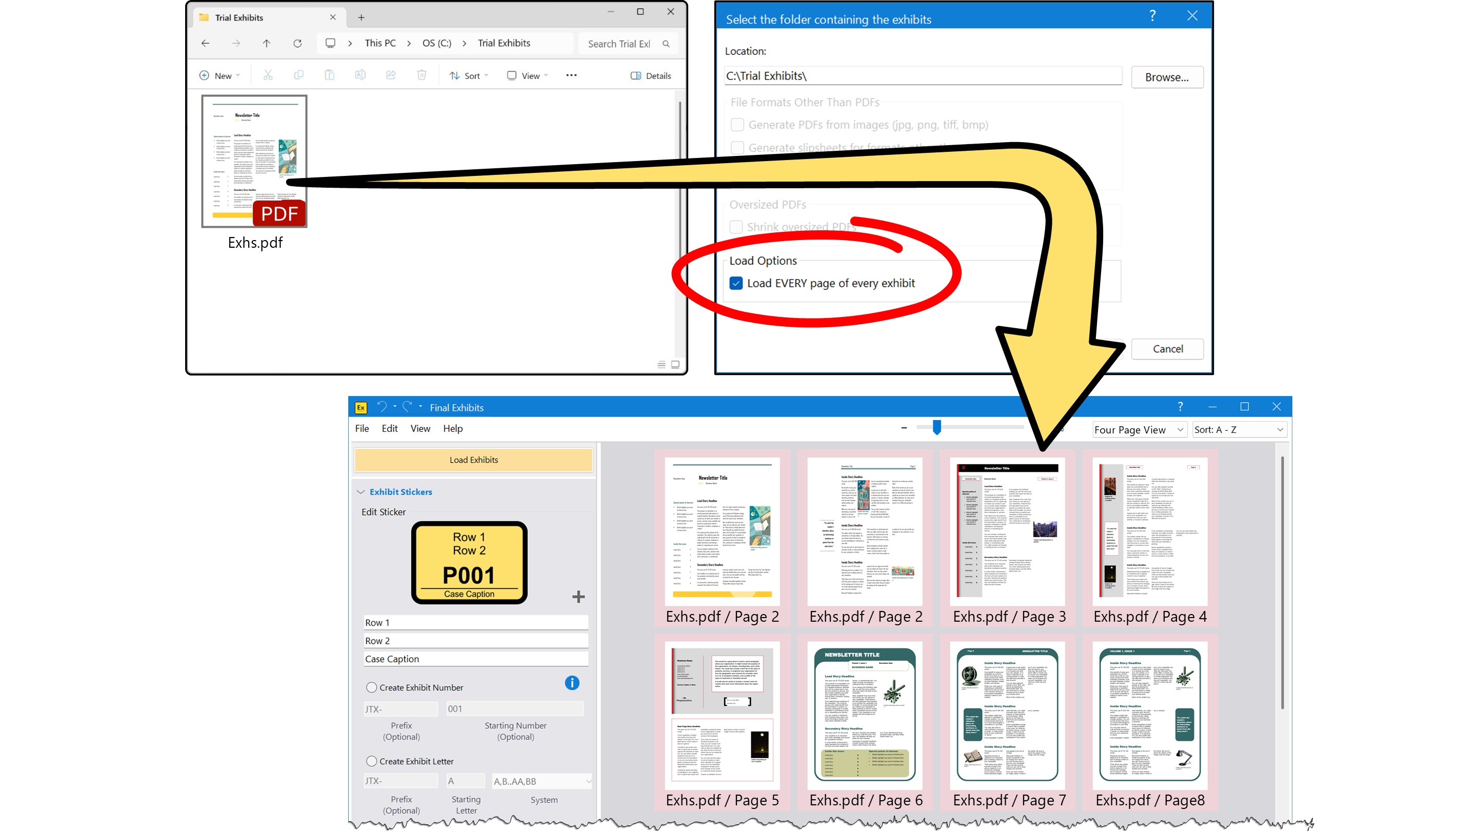The height and width of the screenshot is (831, 1477).
Task: Change sorting via the Sort: A - Z dropdown
Action: (1239, 429)
